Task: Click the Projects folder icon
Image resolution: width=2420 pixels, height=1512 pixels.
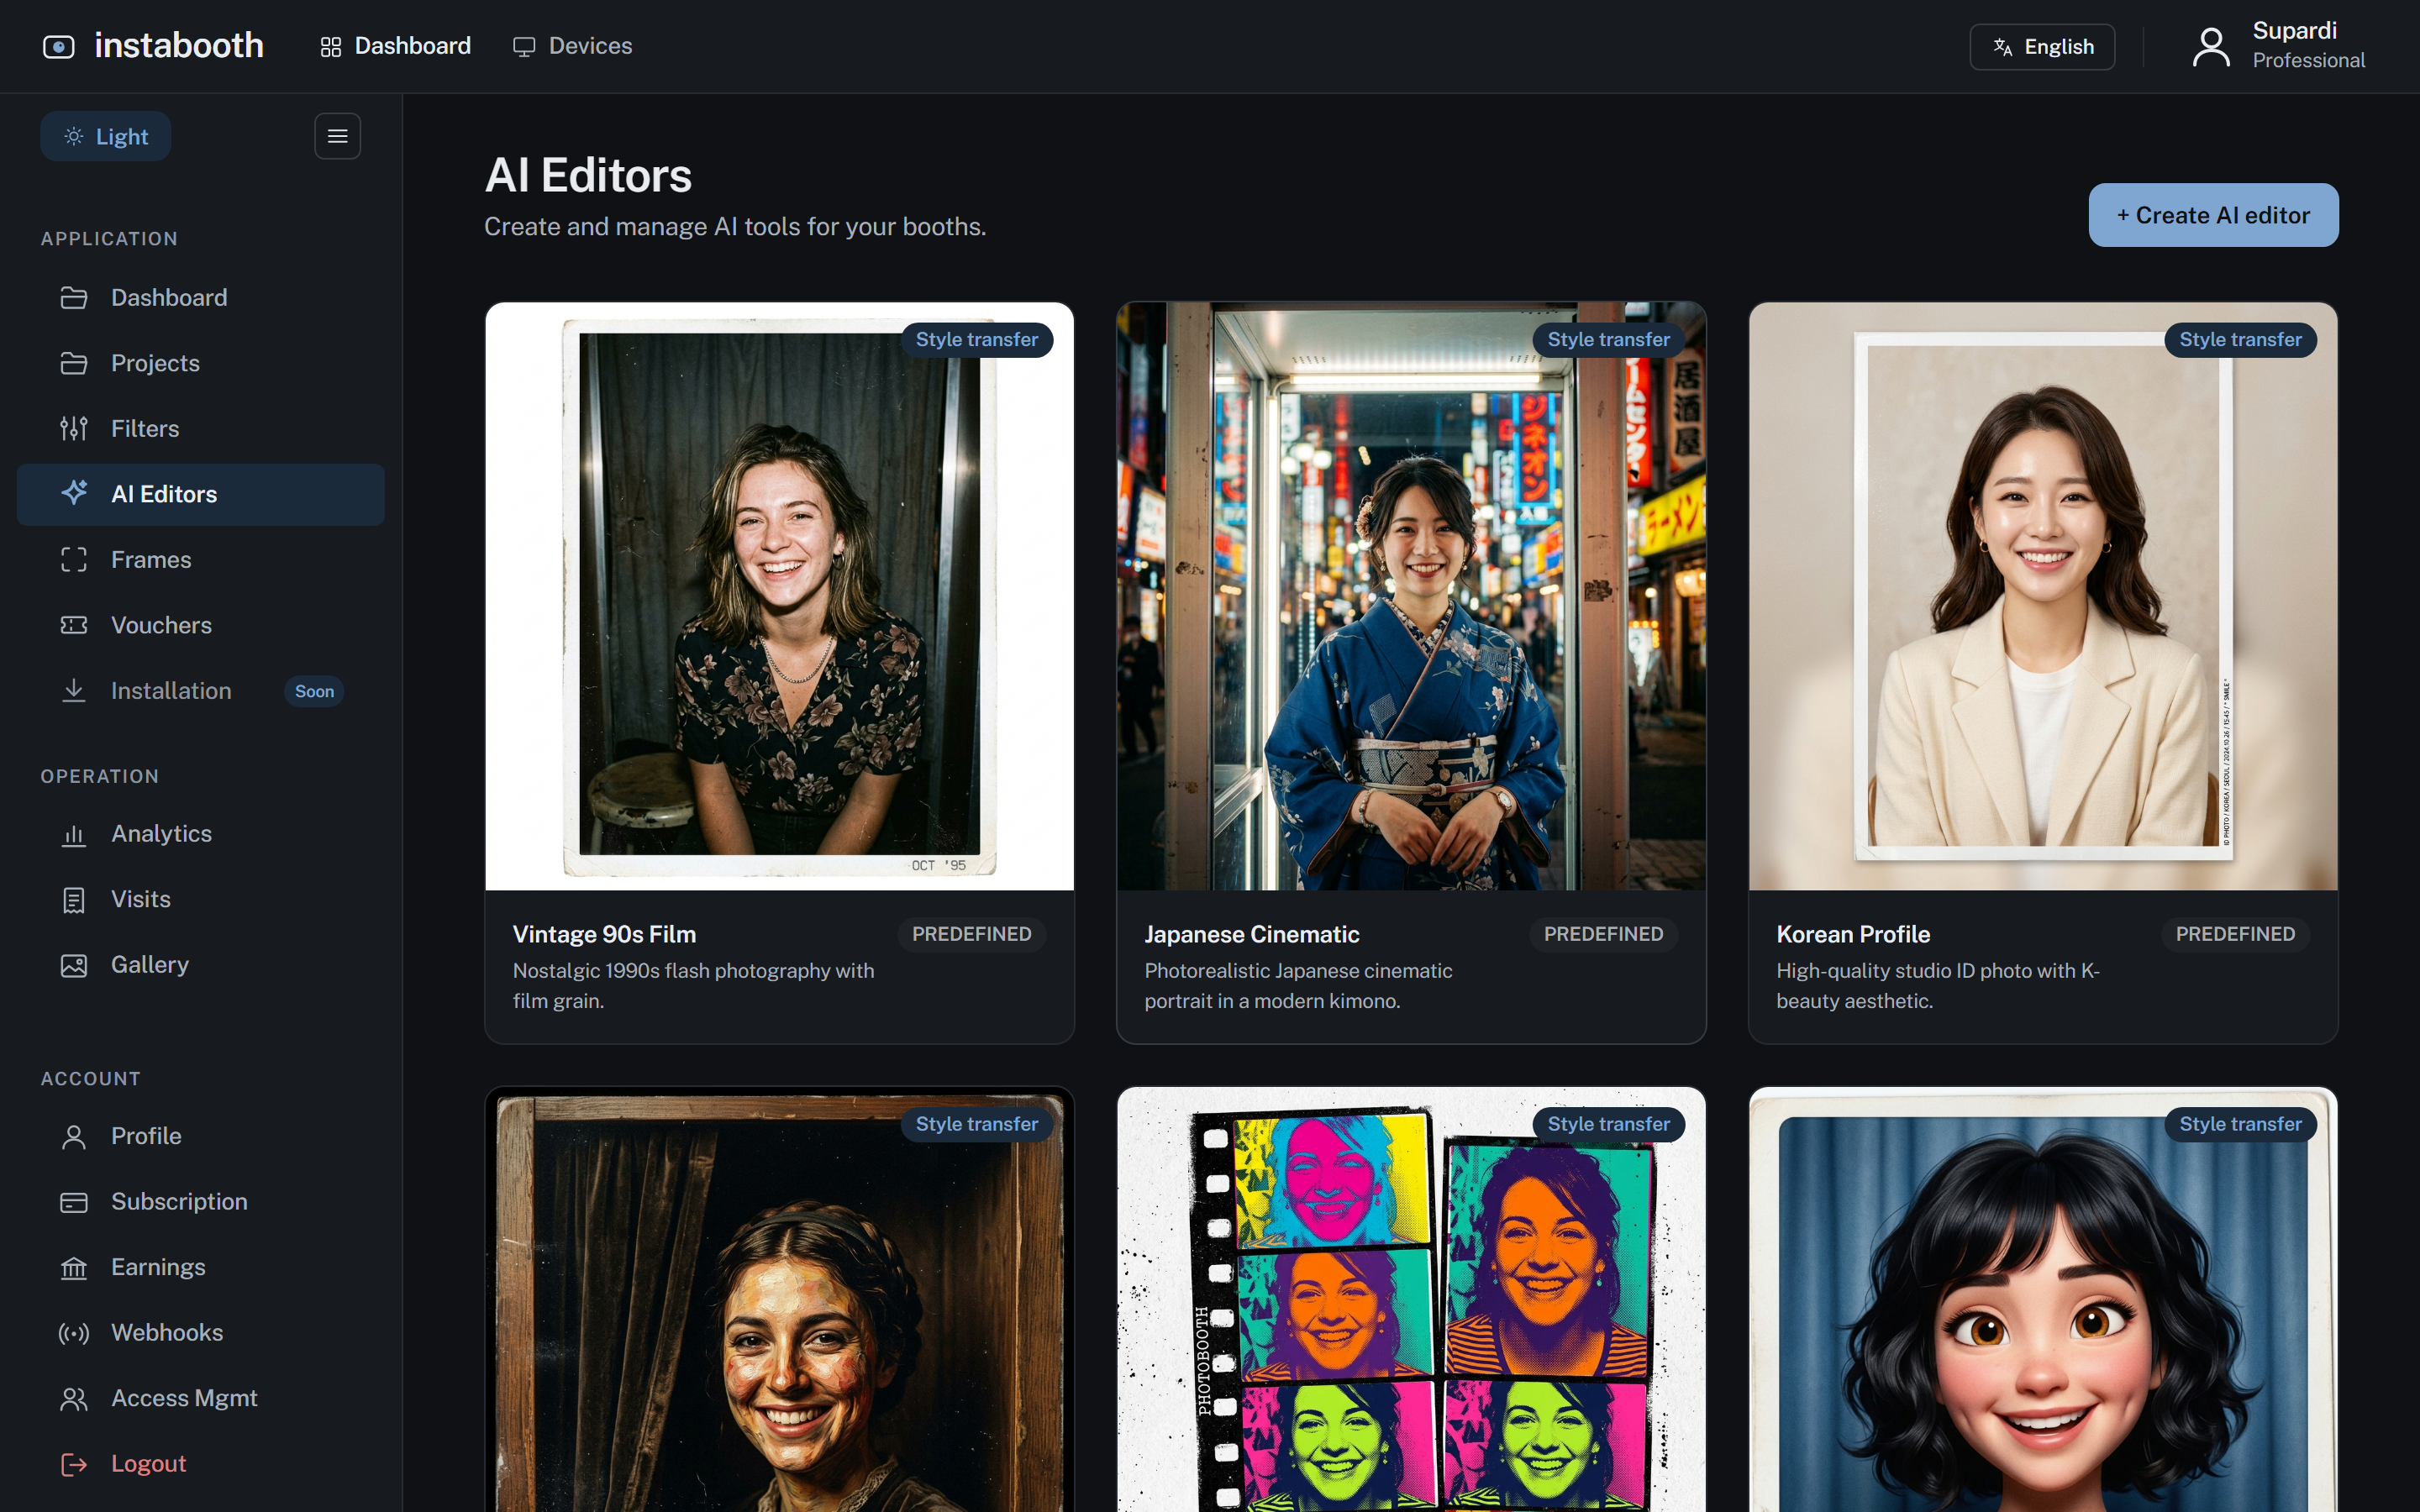Action: point(74,363)
